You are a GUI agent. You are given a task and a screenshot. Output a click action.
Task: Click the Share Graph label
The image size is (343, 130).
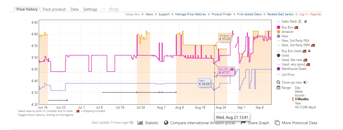point(258,123)
